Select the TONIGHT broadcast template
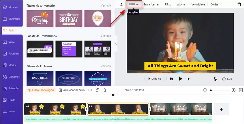This screenshot has height=124, width=244. [x=69, y=49]
